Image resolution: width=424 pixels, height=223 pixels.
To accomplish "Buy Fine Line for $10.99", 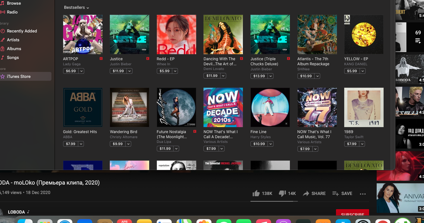I will tap(259, 144).
